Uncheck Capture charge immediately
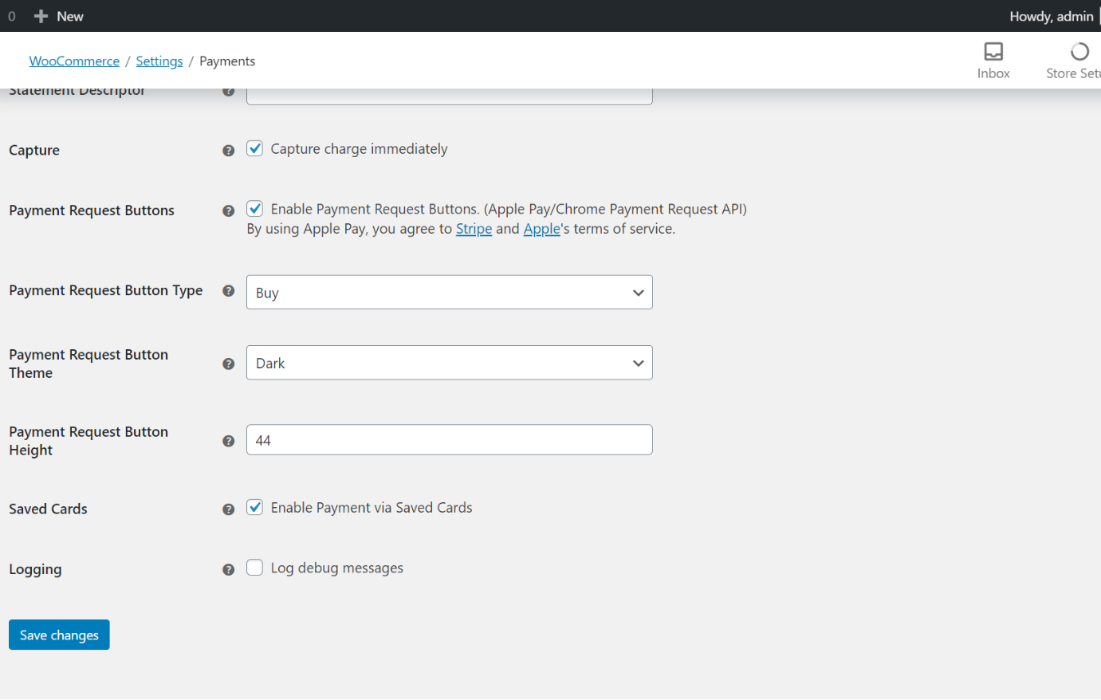1101x700 pixels. coord(255,149)
